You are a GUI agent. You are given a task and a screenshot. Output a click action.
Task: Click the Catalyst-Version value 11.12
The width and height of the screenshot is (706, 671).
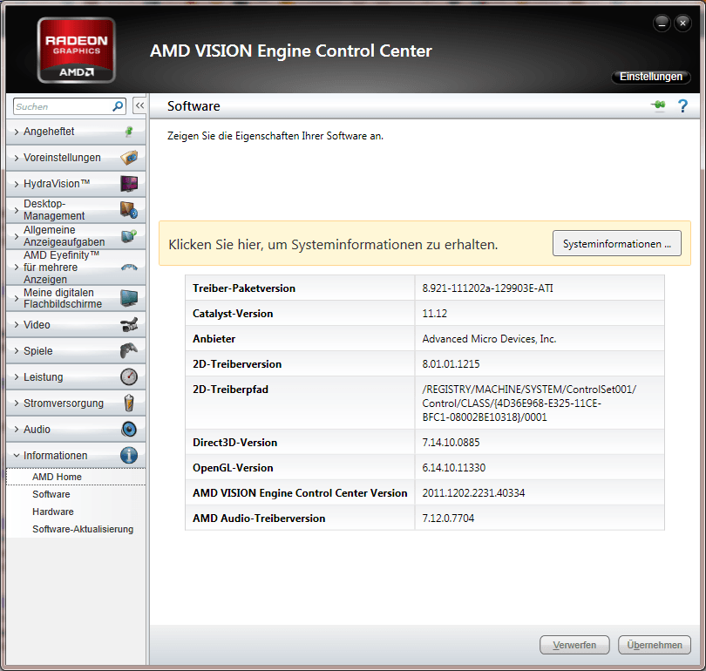click(x=435, y=313)
